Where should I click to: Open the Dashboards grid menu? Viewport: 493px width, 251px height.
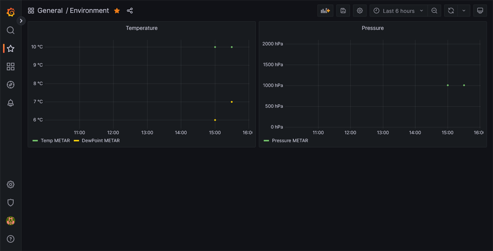click(x=11, y=67)
